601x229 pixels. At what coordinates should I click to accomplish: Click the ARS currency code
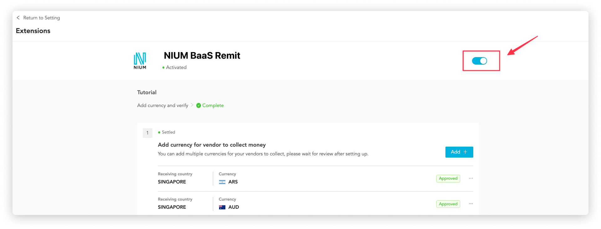coord(233,182)
